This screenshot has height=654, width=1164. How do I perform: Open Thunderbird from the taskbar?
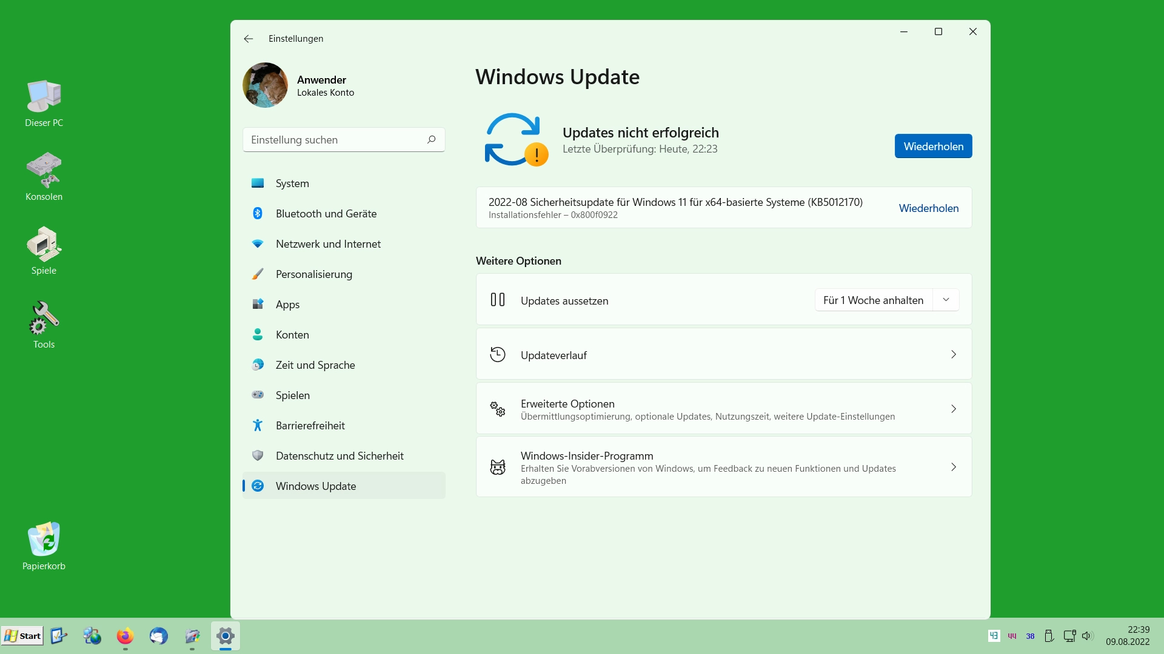click(159, 636)
